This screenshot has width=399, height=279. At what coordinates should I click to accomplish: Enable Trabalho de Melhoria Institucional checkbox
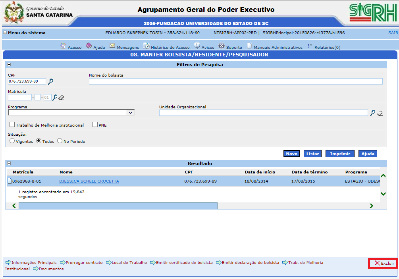click(x=12, y=125)
